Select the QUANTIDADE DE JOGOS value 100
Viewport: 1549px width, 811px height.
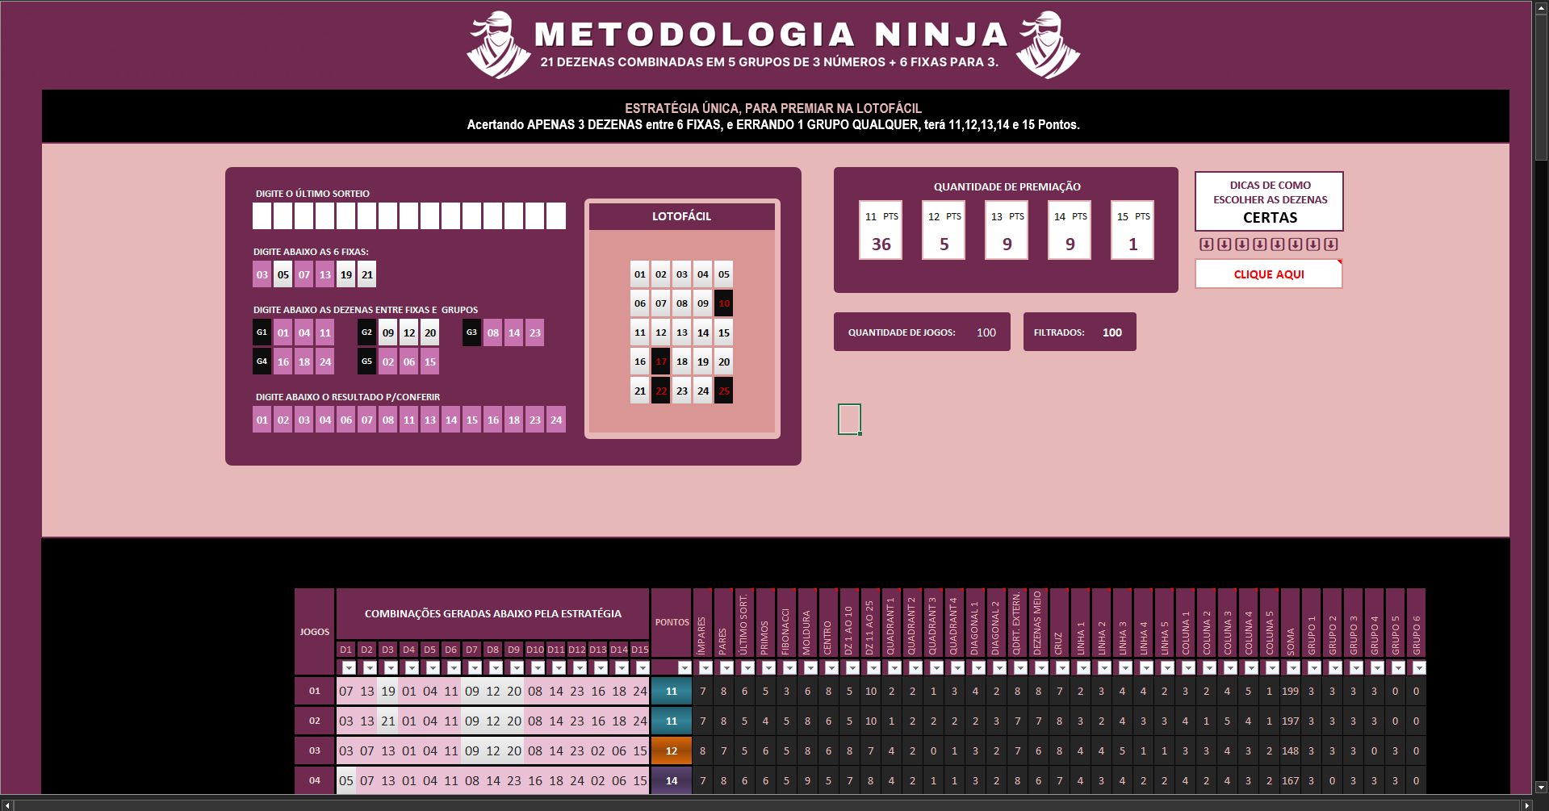[x=986, y=332]
